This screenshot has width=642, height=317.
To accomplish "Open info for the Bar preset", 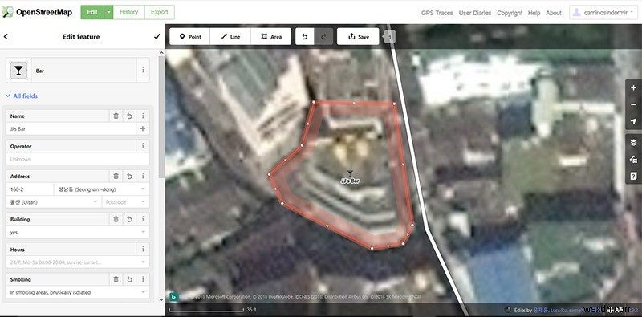I will click(143, 71).
